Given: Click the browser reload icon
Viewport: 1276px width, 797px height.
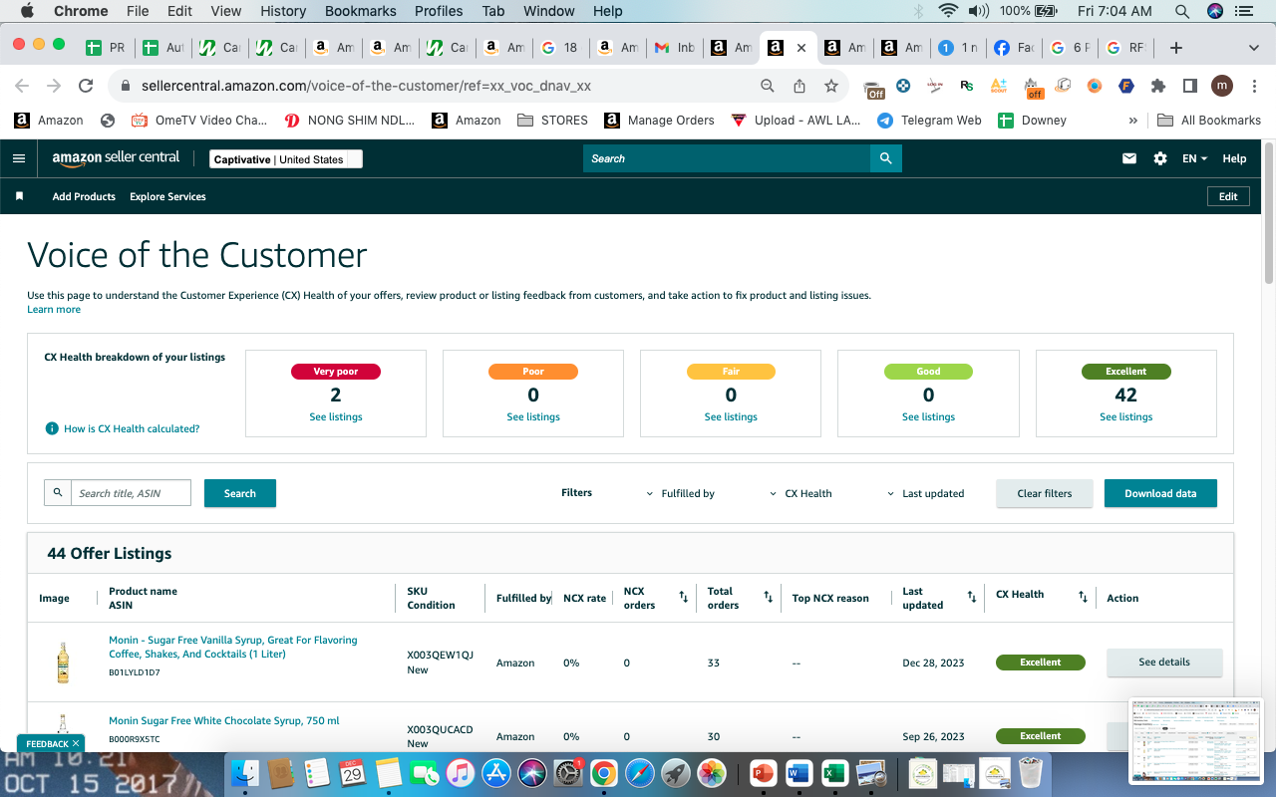Looking at the screenshot, I should click(x=86, y=86).
